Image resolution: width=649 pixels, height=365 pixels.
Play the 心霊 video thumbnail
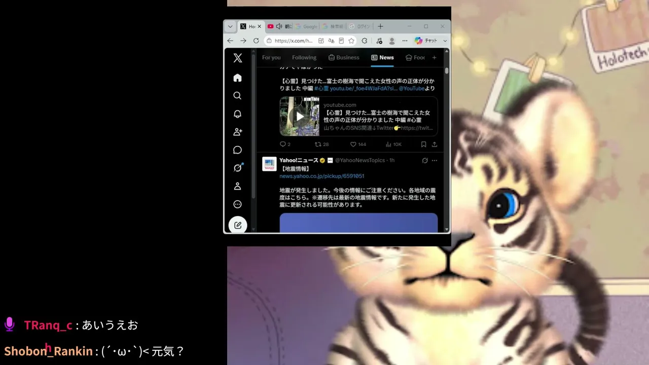click(300, 117)
